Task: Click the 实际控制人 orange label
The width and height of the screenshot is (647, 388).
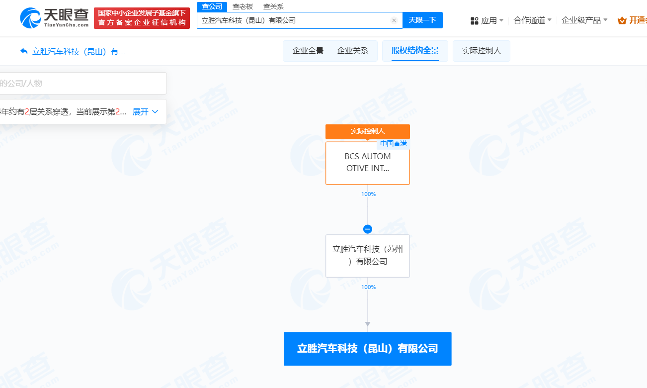Action: coord(368,131)
